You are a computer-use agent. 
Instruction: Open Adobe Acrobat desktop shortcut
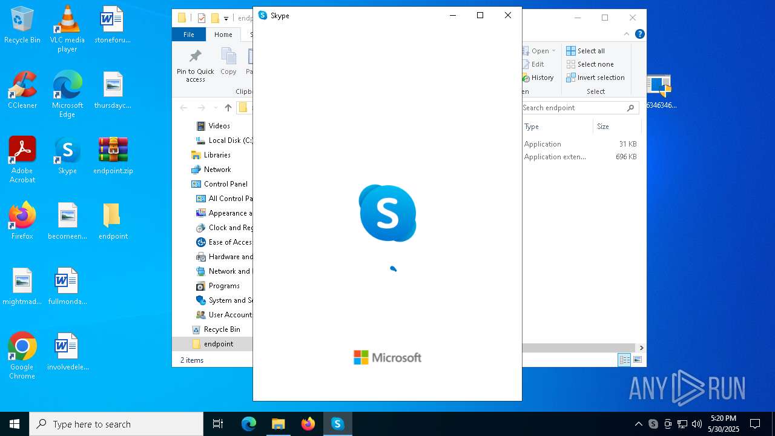[x=22, y=160]
